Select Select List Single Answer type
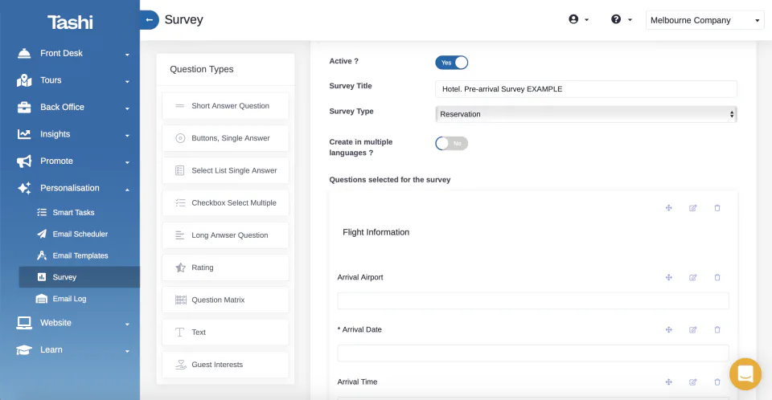 pos(225,170)
